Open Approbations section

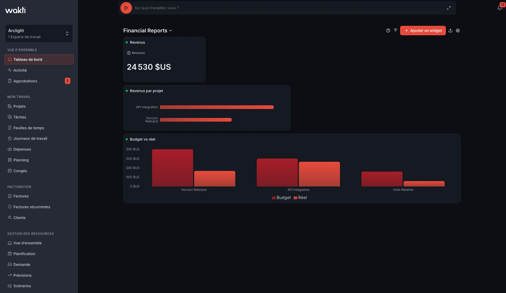tap(39, 81)
